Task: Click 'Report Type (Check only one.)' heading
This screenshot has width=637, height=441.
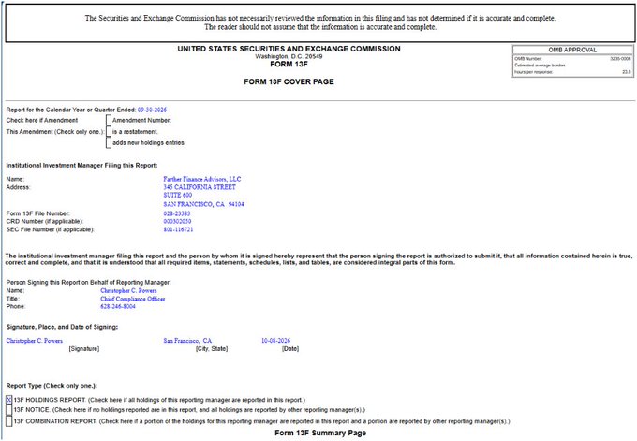Action: point(52,386)
